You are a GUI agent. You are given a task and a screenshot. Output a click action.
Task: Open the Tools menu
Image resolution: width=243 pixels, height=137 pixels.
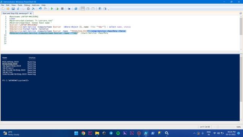(20, 5)
